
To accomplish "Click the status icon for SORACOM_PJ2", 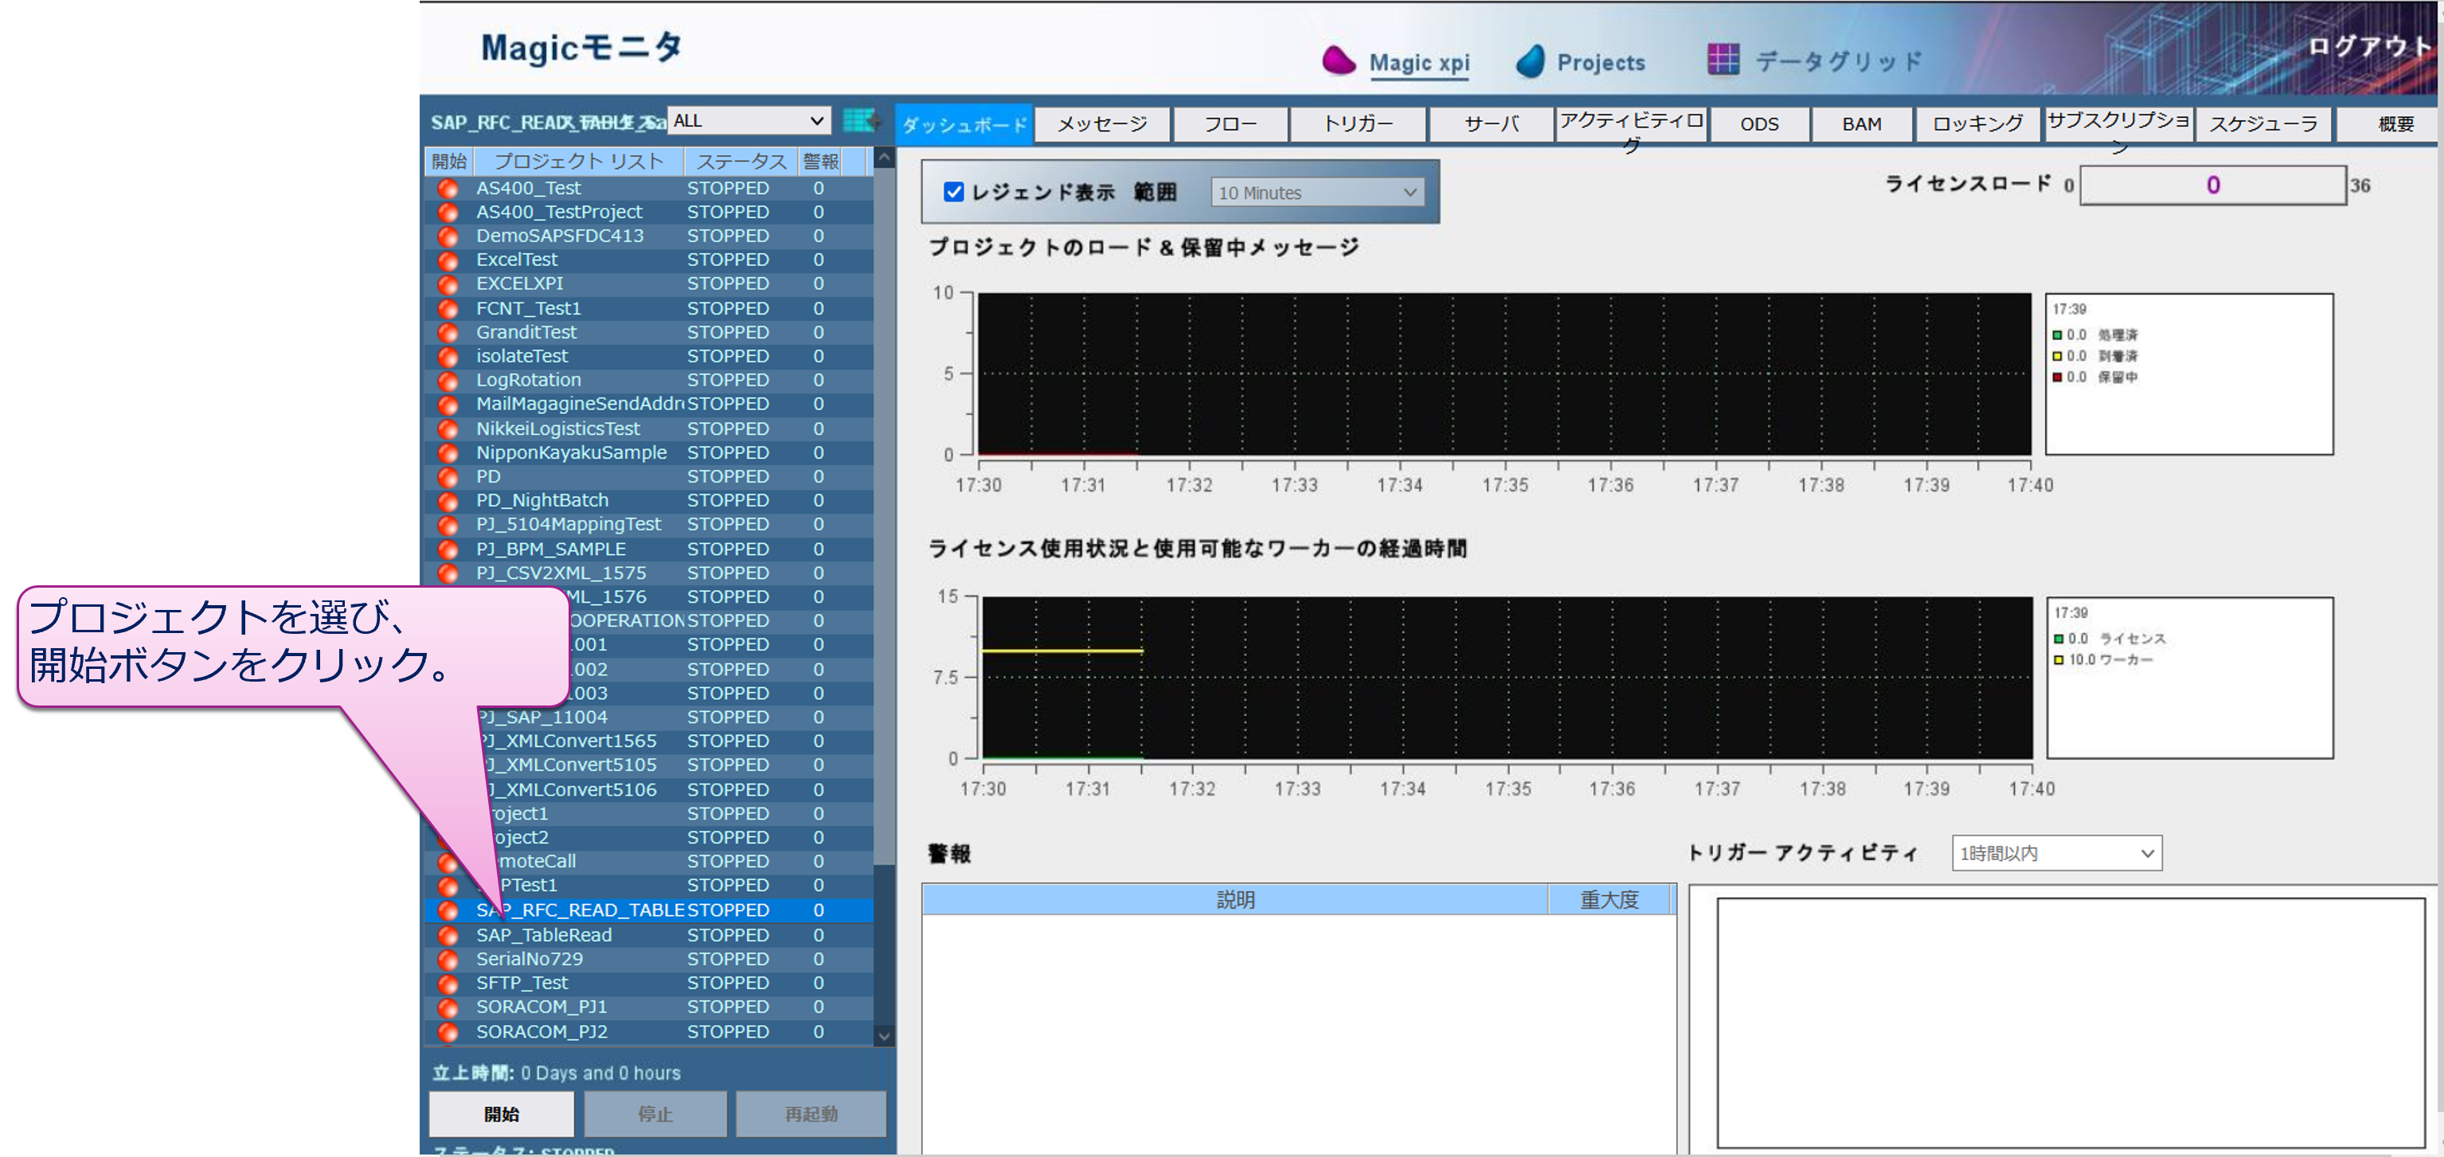I will (448, 1032).
